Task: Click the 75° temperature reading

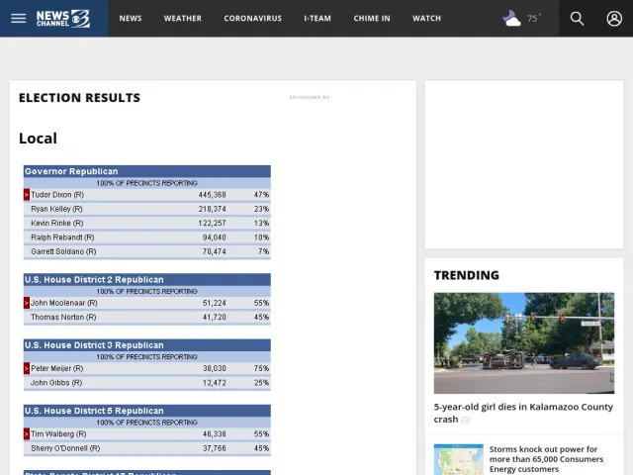Action: [533, 18]
